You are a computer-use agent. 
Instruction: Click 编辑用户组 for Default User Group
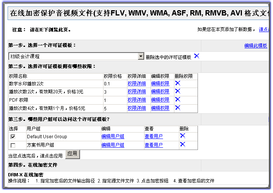coord(113,137)
